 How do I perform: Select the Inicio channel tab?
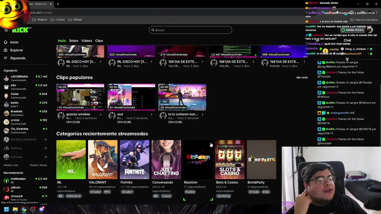tap(62, 41)
